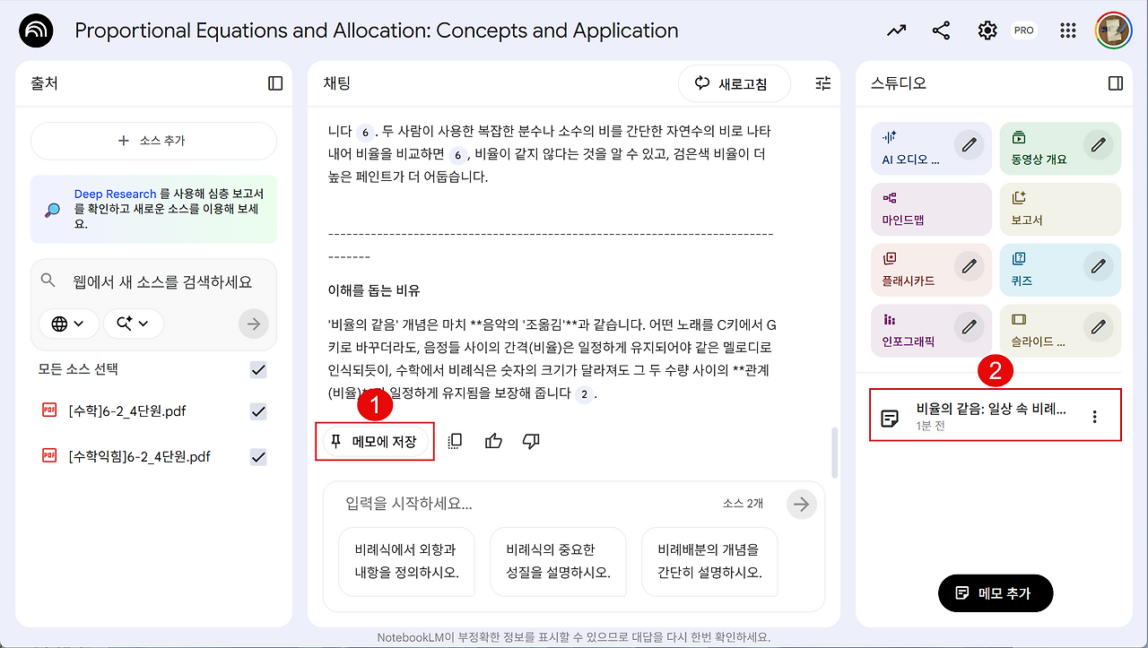
Task: Open more options for the 비율의 같음 note
Action: point(1094,417)
